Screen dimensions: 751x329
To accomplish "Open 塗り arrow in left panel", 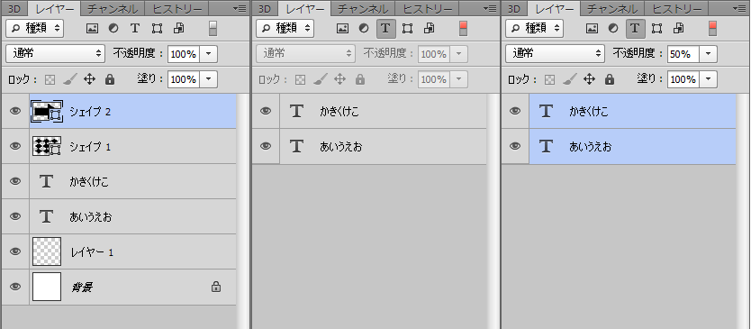I will click(x=208, y=79).
